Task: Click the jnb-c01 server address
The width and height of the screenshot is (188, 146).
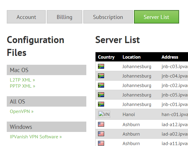Action: (x=175, y=104)
